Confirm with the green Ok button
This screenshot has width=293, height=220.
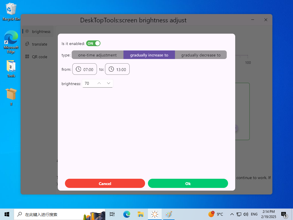(x=188, y=184)
